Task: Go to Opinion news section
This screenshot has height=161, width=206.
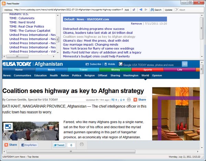Action: click(x=157, y=75)
